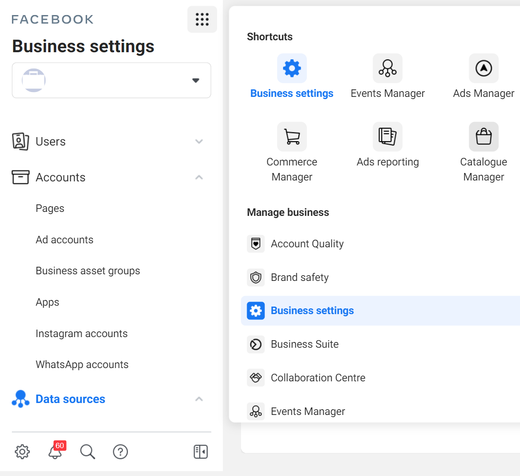Collapse the sidebar navigation panel
This screenshot has height=476, width=520.
point(200,452)
